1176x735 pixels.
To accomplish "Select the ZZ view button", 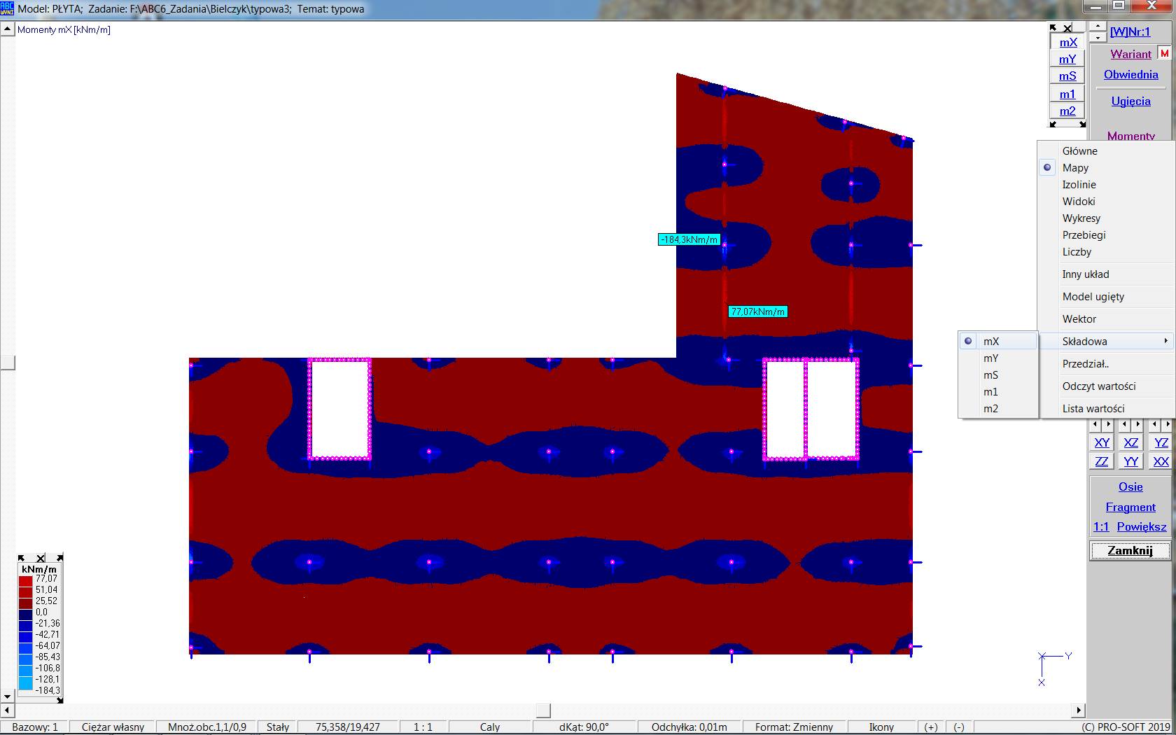I will click(1102, 461).
